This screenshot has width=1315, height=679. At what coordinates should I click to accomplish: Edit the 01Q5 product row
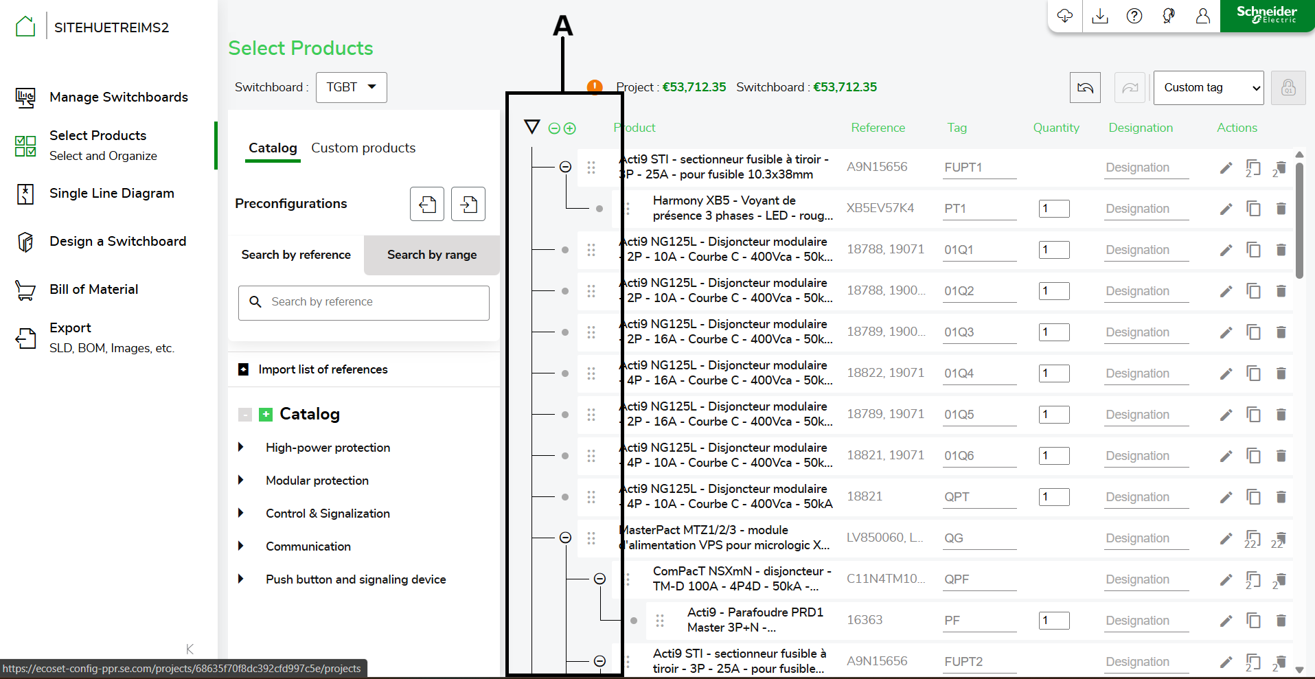[x=1226, y=415]
